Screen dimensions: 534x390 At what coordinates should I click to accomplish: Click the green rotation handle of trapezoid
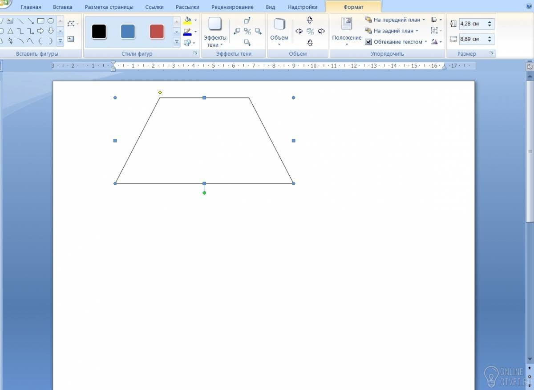(x=204, y=193)
